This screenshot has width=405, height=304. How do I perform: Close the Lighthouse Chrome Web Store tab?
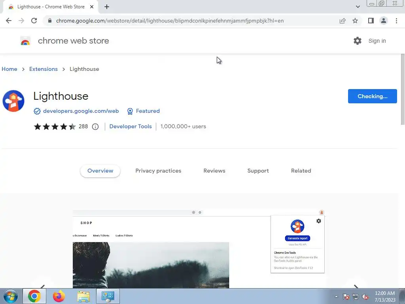click(x=92, y=7)
